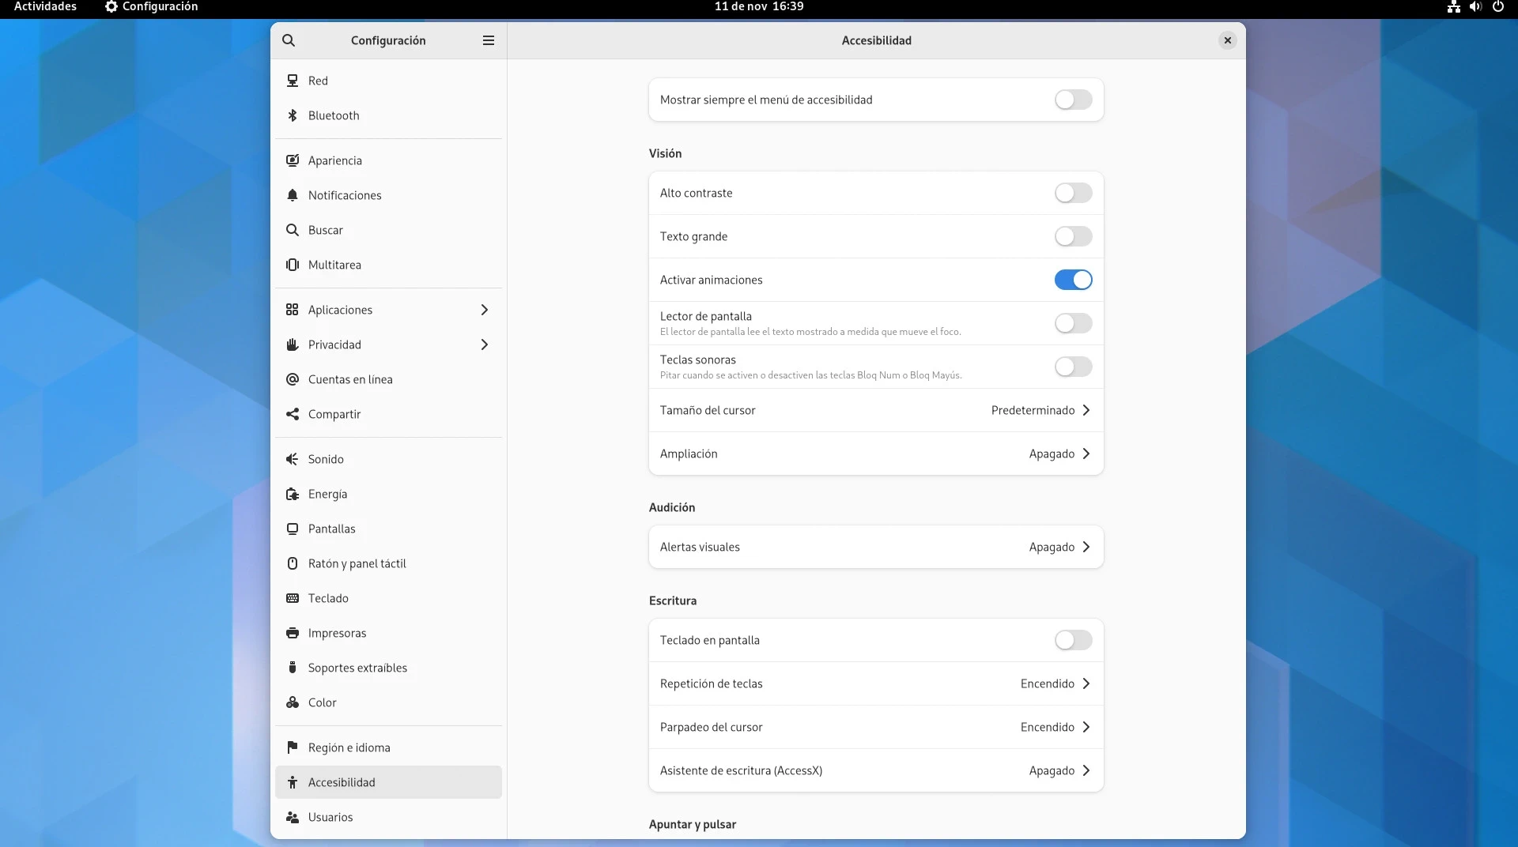Open Repetición de teclas settings row

coord(875,683)
